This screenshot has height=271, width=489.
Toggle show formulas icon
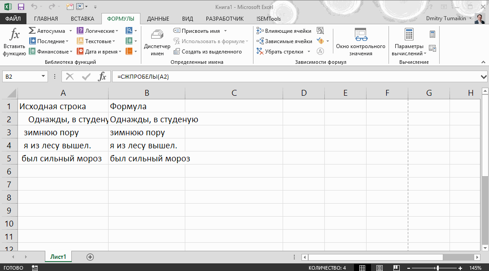coord(320,31)
